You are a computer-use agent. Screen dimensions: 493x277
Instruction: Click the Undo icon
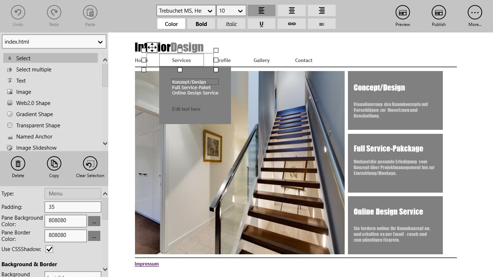tap(18, 13)
